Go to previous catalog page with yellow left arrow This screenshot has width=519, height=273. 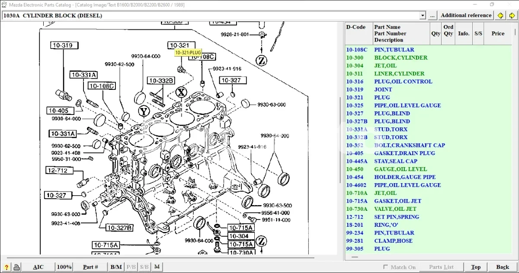pyautogui.click(x=500, y=15)
